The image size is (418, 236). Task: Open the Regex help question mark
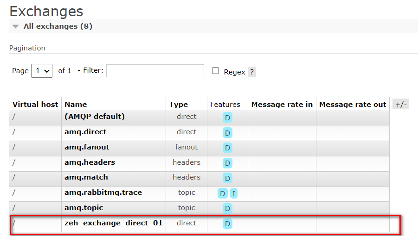(x=251, y=72)
